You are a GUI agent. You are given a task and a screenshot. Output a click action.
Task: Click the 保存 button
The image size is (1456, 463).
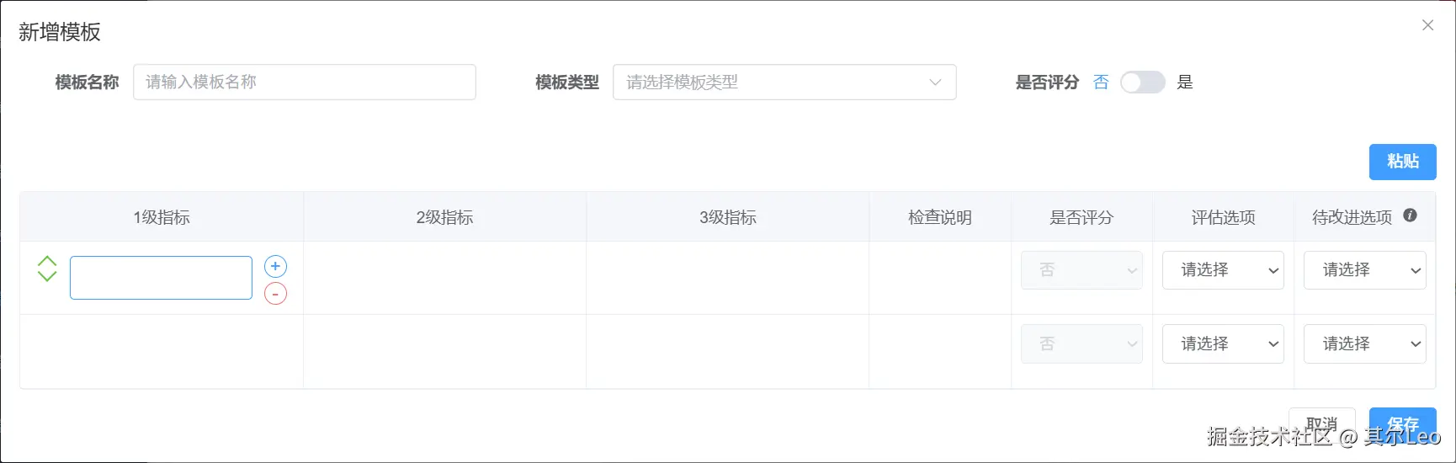[x=1402, y=423]
